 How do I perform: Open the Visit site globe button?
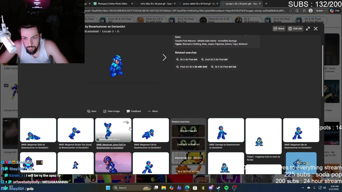click(x=295, y=29)
